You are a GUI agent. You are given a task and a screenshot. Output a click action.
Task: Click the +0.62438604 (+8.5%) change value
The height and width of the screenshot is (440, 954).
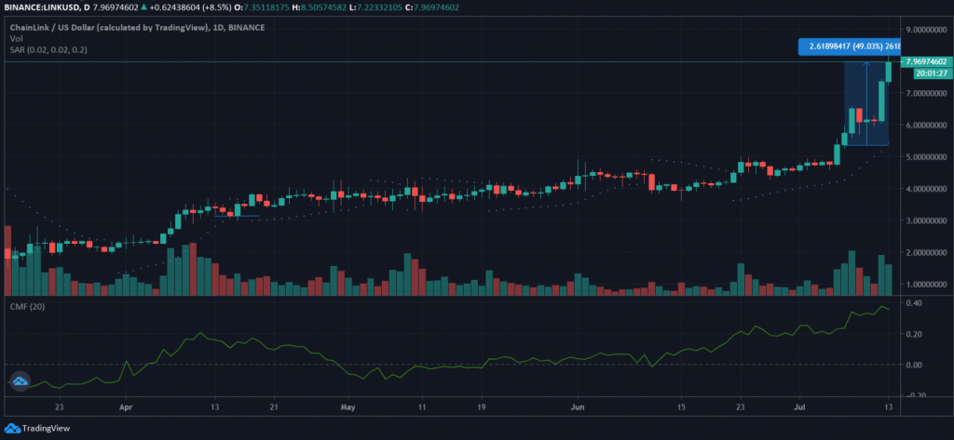click(x=188, y=7)
